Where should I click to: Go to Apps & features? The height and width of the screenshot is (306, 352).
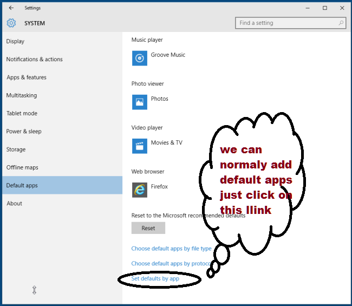[x=62, y=77]
